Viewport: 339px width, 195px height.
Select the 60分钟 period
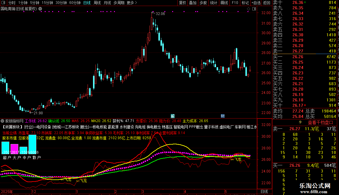point(75,3)
